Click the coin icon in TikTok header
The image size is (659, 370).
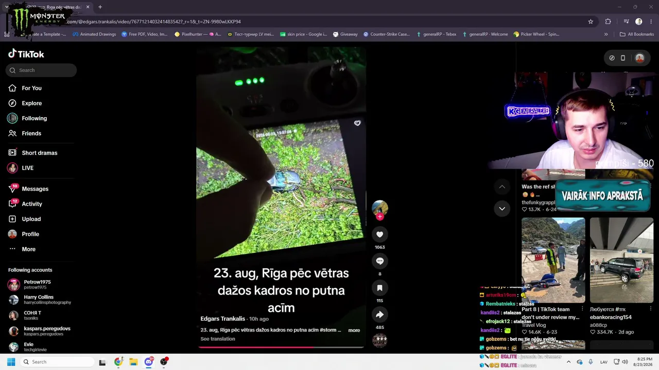tap(612, 58)
